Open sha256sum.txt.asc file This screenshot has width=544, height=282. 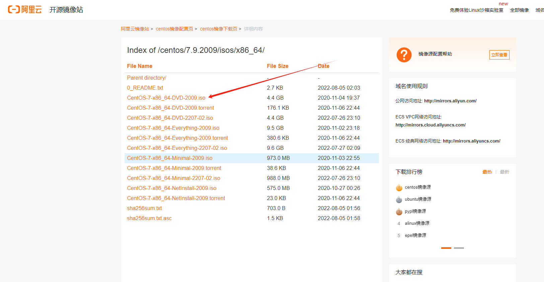pos(149,218)
